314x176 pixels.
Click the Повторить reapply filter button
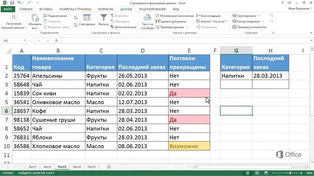pyautogui.click(x=120, y=22)
